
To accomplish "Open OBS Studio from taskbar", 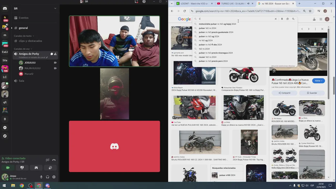I will point(30,186).
